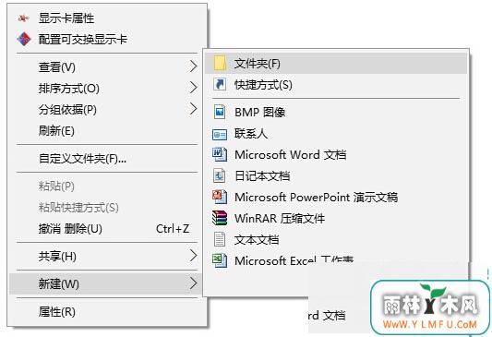Select 配置可交换显示卡 menu entry
Image resolution: width=492 pixels, height=337 pixels.
[107, 39]
